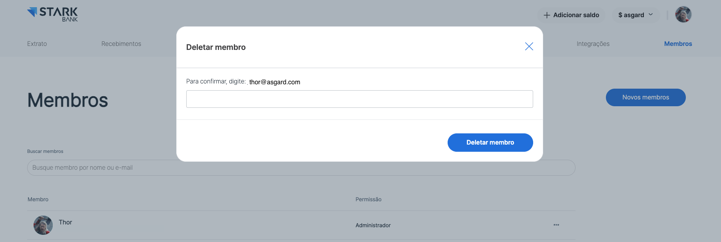Click the Busque membro search field

(301, 168)
